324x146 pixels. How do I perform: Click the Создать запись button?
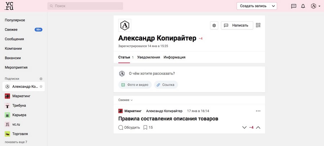pos(253,6)
